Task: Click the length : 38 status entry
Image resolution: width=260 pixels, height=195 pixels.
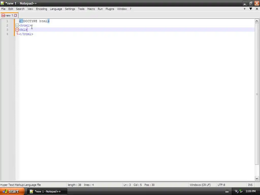Action: click(74, 185)
